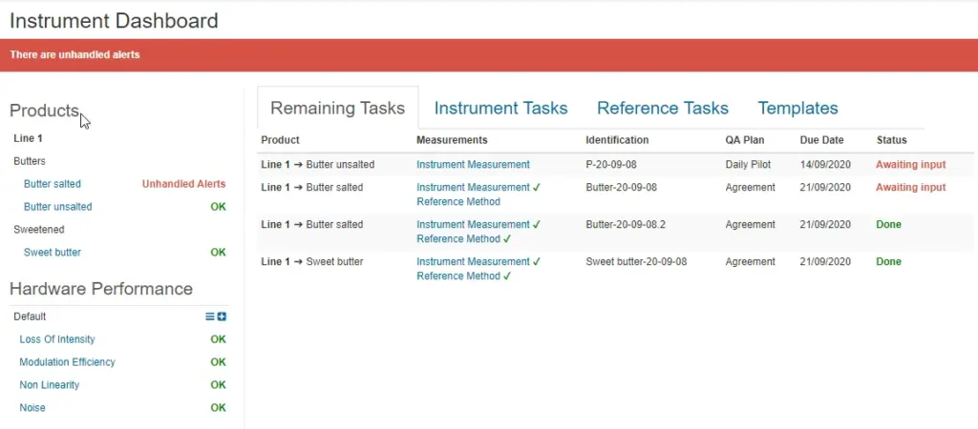
Task: Open the Non Linearity hardware test
Action: (50, 385)
